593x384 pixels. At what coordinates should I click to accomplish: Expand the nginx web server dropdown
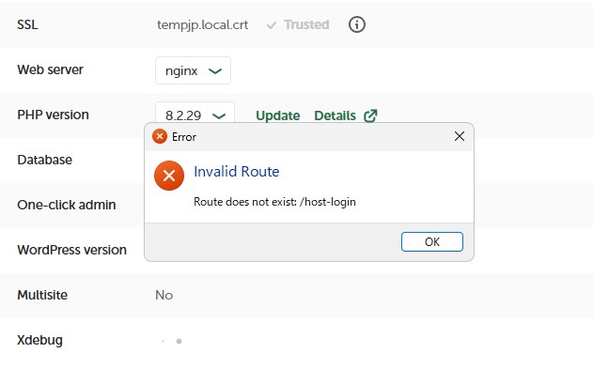click(193, 70)
